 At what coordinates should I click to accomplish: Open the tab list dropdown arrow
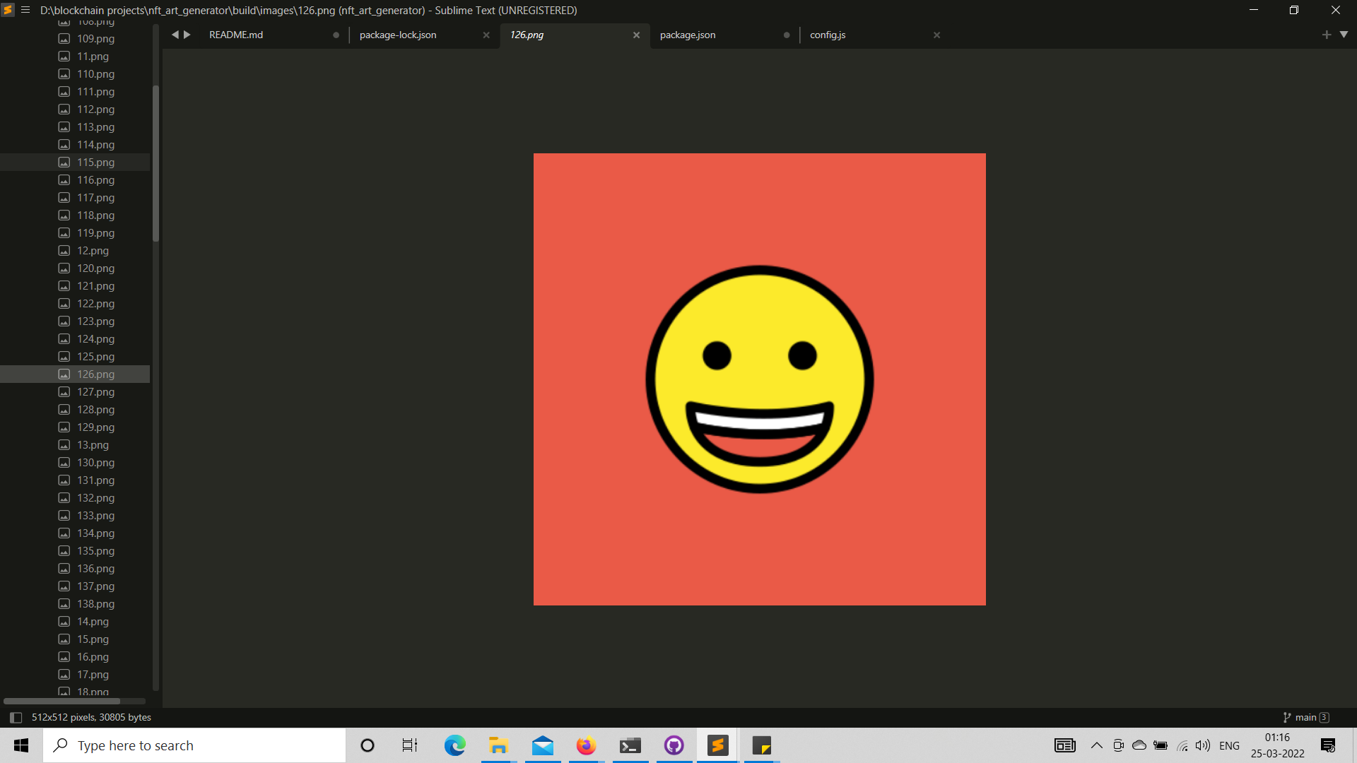[x=1344, y=35]
